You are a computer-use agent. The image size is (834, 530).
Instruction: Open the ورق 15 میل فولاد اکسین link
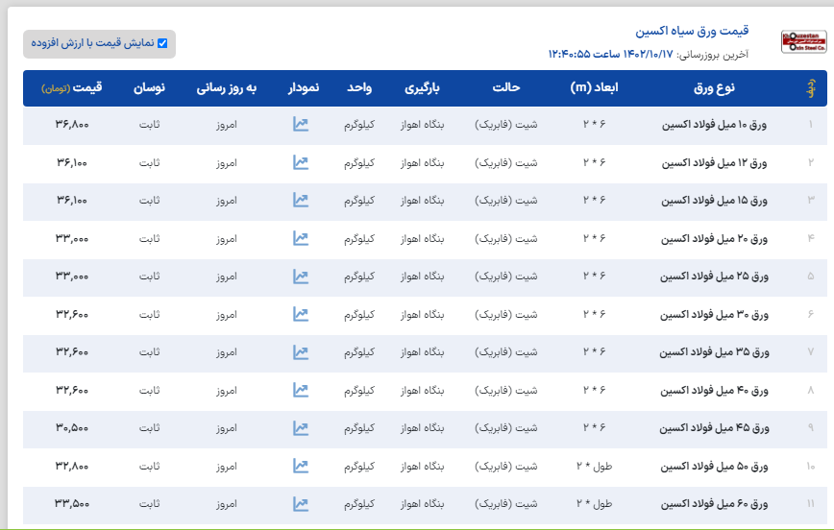pos(713,201)
